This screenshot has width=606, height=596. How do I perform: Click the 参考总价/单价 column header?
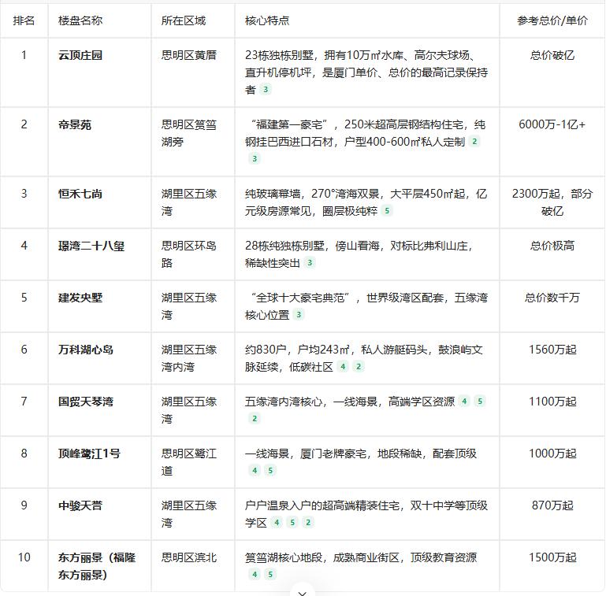pyautogui.click(x=552, y=20)
